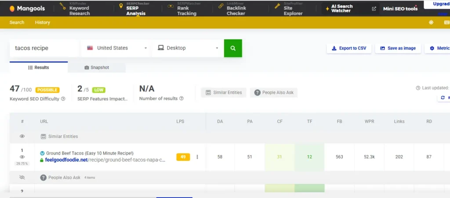Click the clock icon beside Last updated
The width and height of the screenshot is (450, 198).
(x=418, y=88)
